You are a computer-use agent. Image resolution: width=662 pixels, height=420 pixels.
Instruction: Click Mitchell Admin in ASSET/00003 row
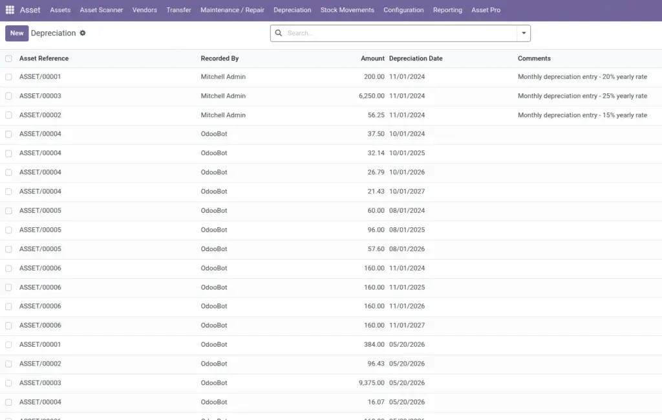click(x=223, y=96)
